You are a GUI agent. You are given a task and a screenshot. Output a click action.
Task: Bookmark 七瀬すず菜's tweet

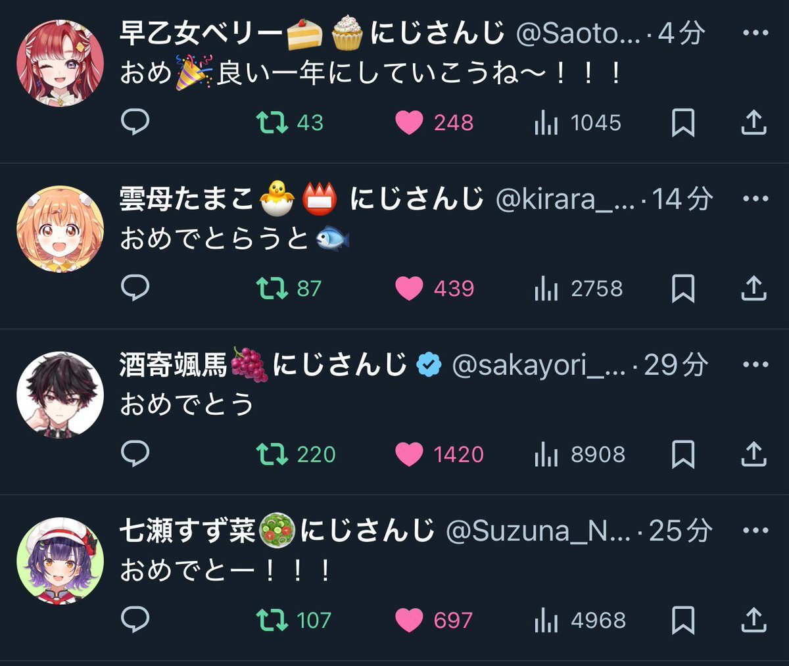(x=683, y=619)
